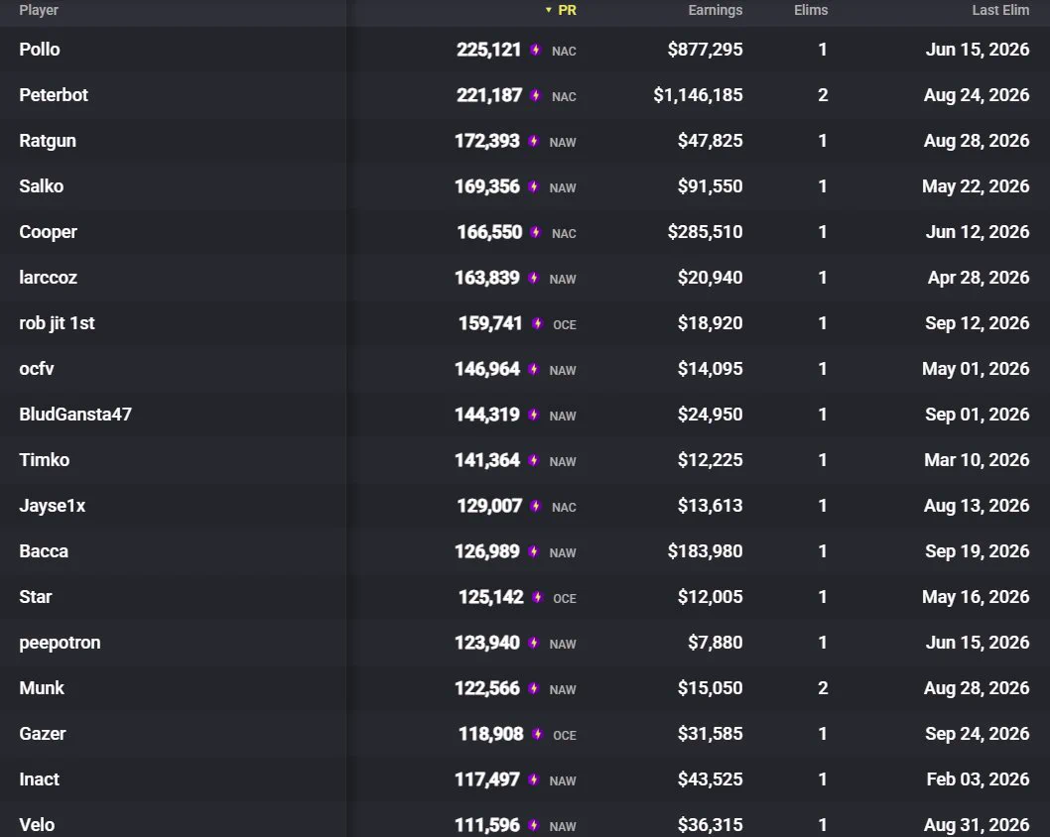Sort the table by the PR column header
The height and width of the screenshot is (837, 1050).
pos(567,10)
